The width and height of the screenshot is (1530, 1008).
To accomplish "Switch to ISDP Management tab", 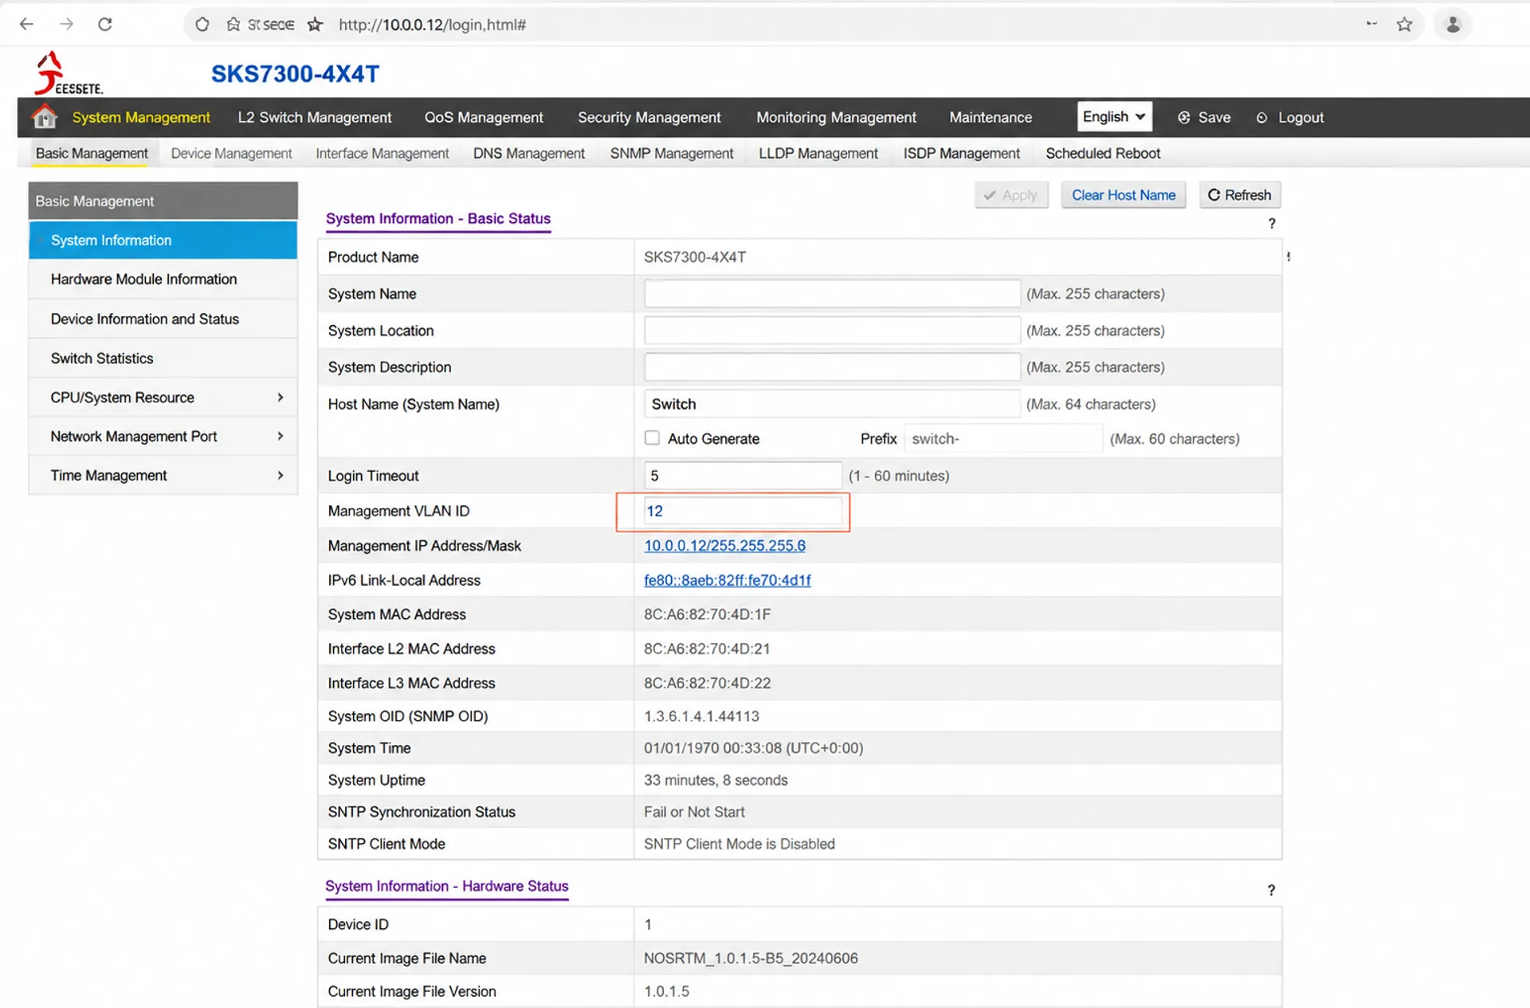I will (962, 154).
